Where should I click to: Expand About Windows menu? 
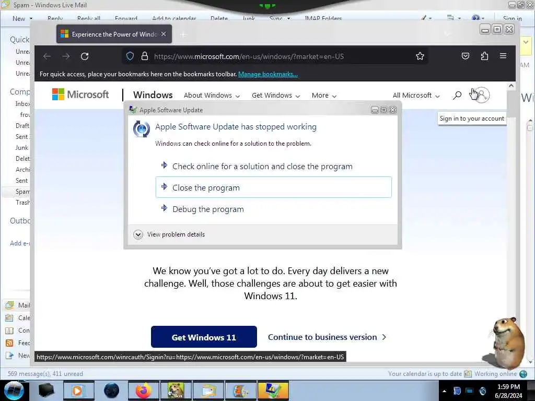212,96
